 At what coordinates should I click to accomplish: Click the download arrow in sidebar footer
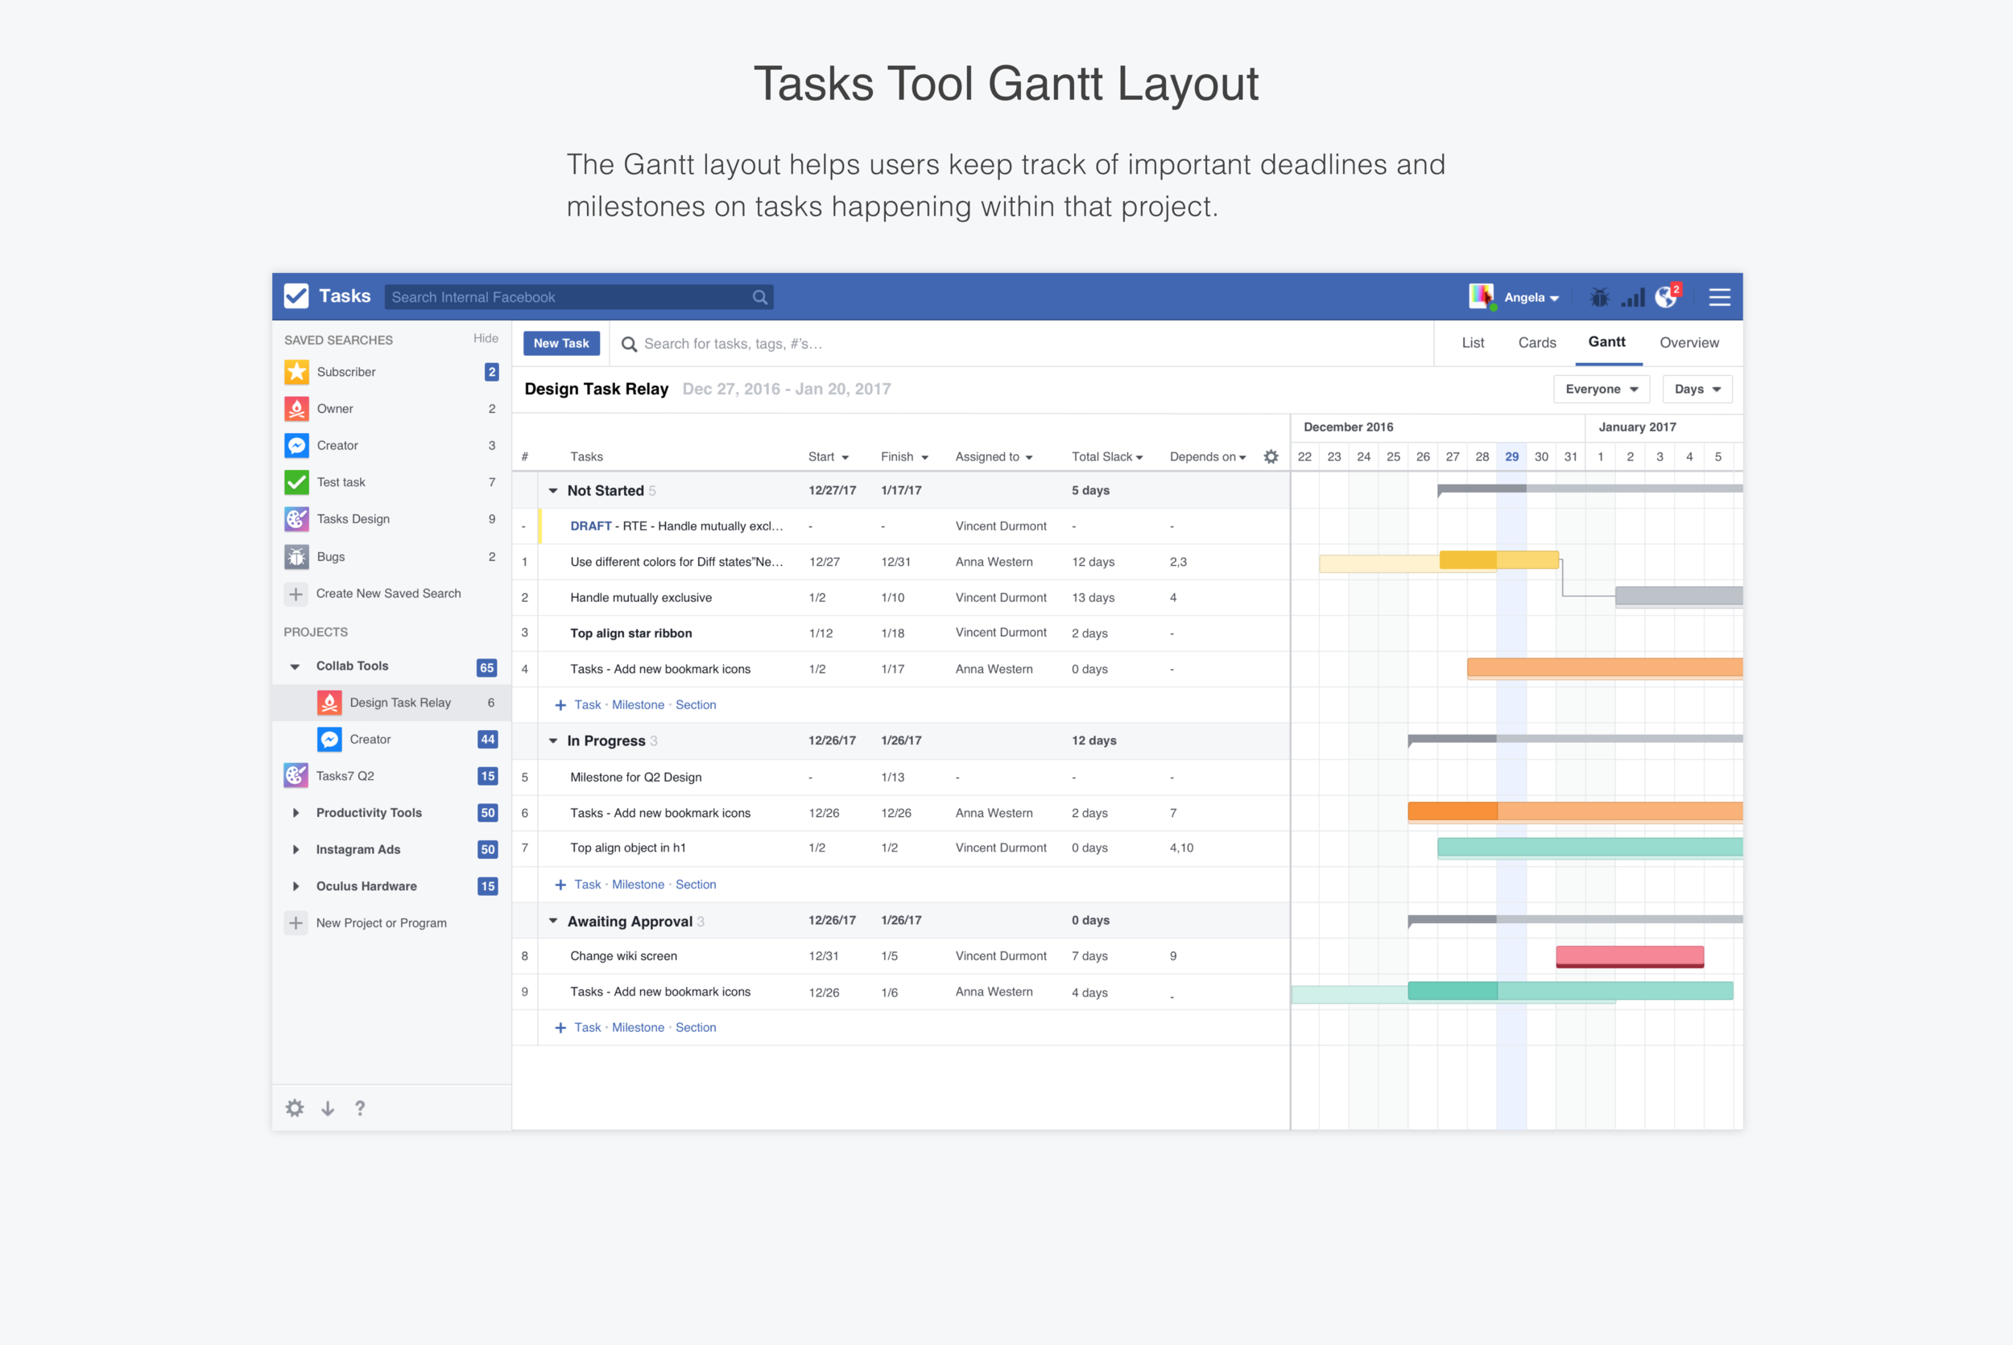tap(328, 1108)
